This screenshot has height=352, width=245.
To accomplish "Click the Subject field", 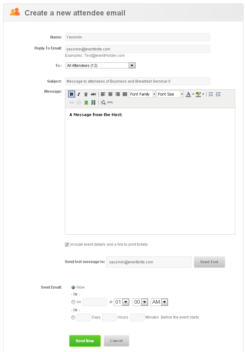I will 137,81.
